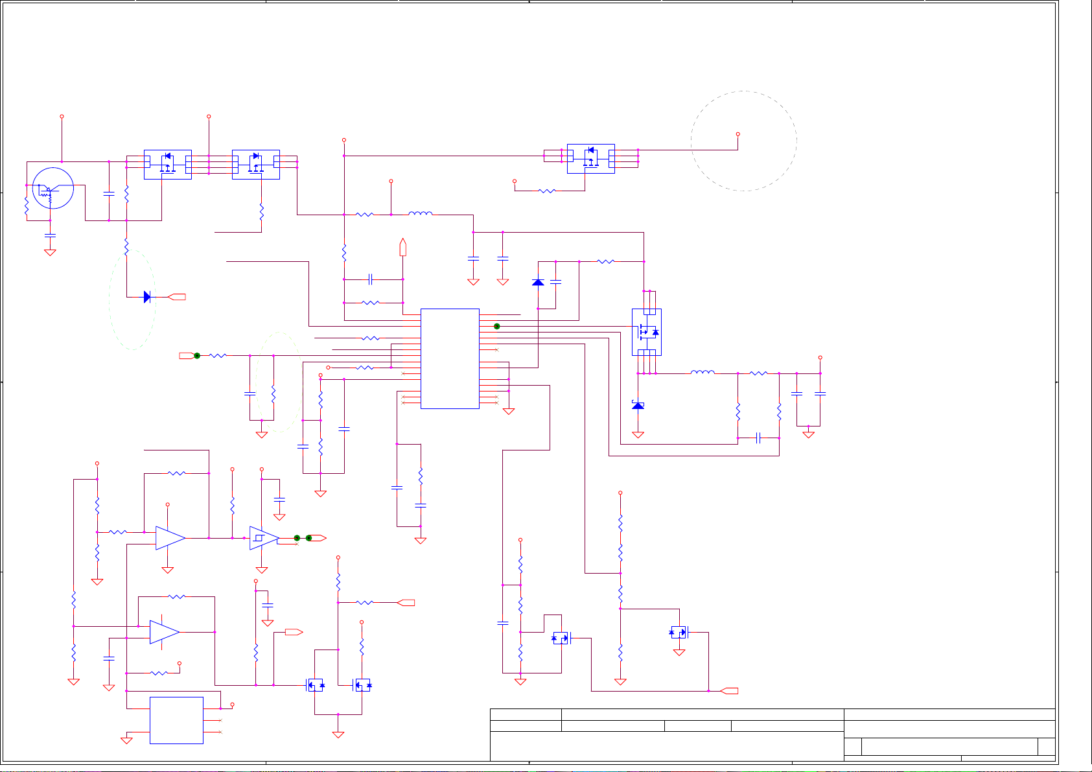The height and width of the screenshot is (772, 1092).
Task: Select the red port at the bottom-right wire end
Action: pos(729,690)
